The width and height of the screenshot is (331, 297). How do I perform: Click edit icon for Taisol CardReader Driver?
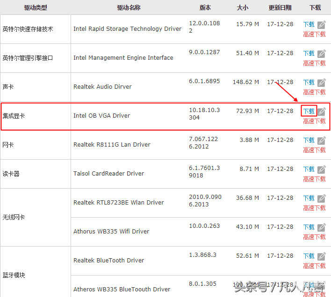click(x=322, y=169)
